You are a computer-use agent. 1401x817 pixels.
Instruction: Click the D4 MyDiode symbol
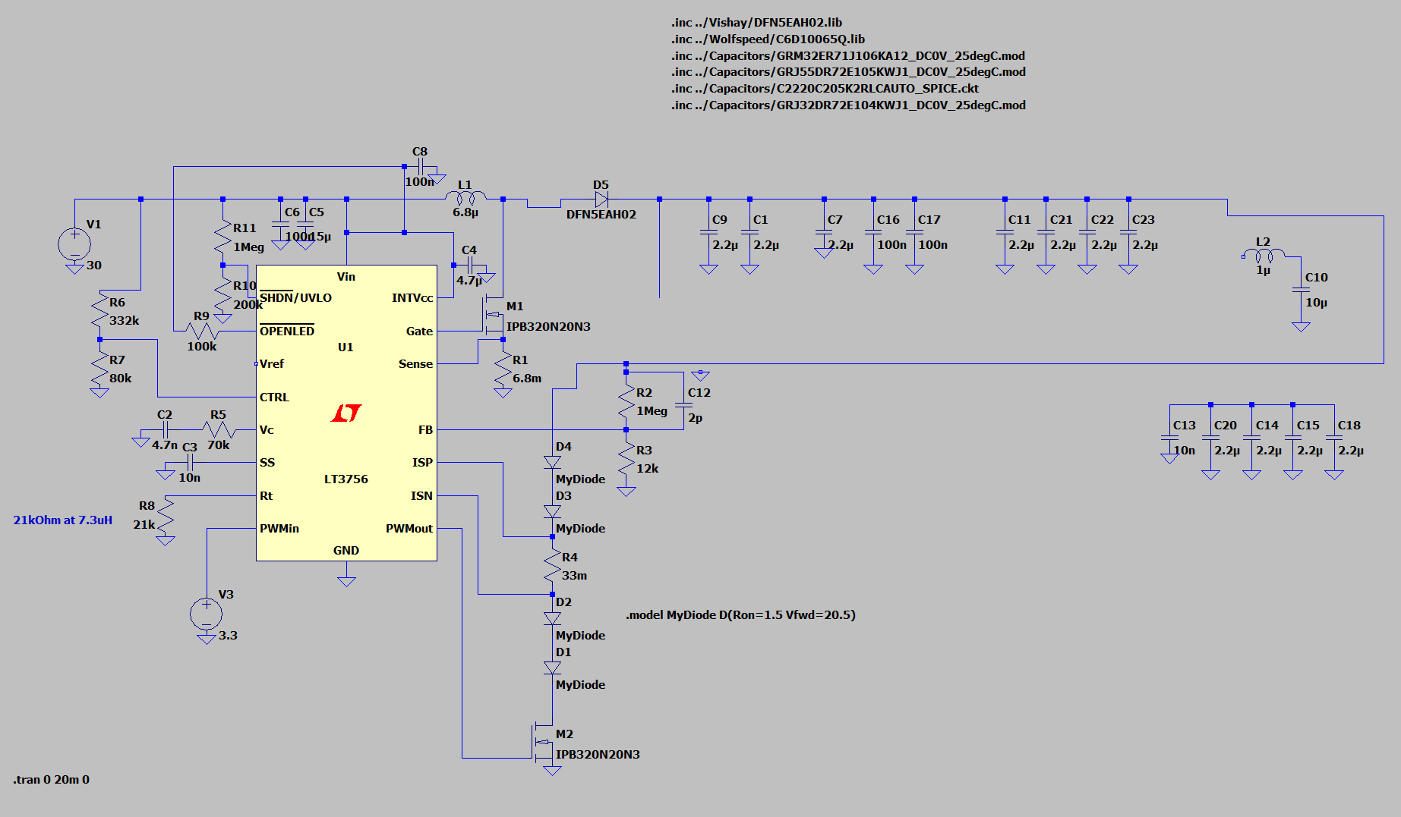click(x=552, y=462)
